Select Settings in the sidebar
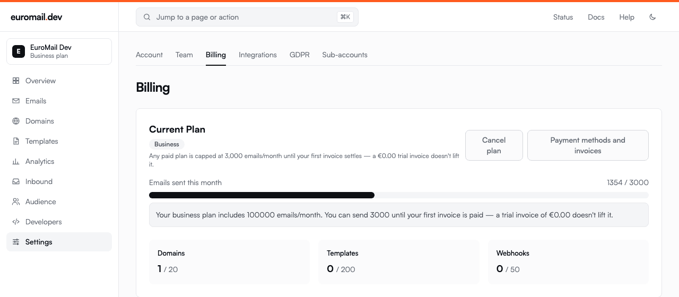Screen dimensions: 679x297 59,242
